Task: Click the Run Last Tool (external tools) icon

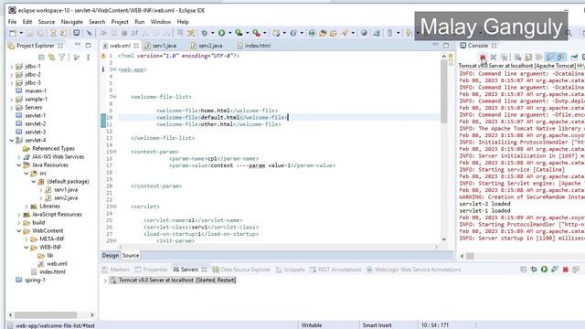Action: [256, 33]
